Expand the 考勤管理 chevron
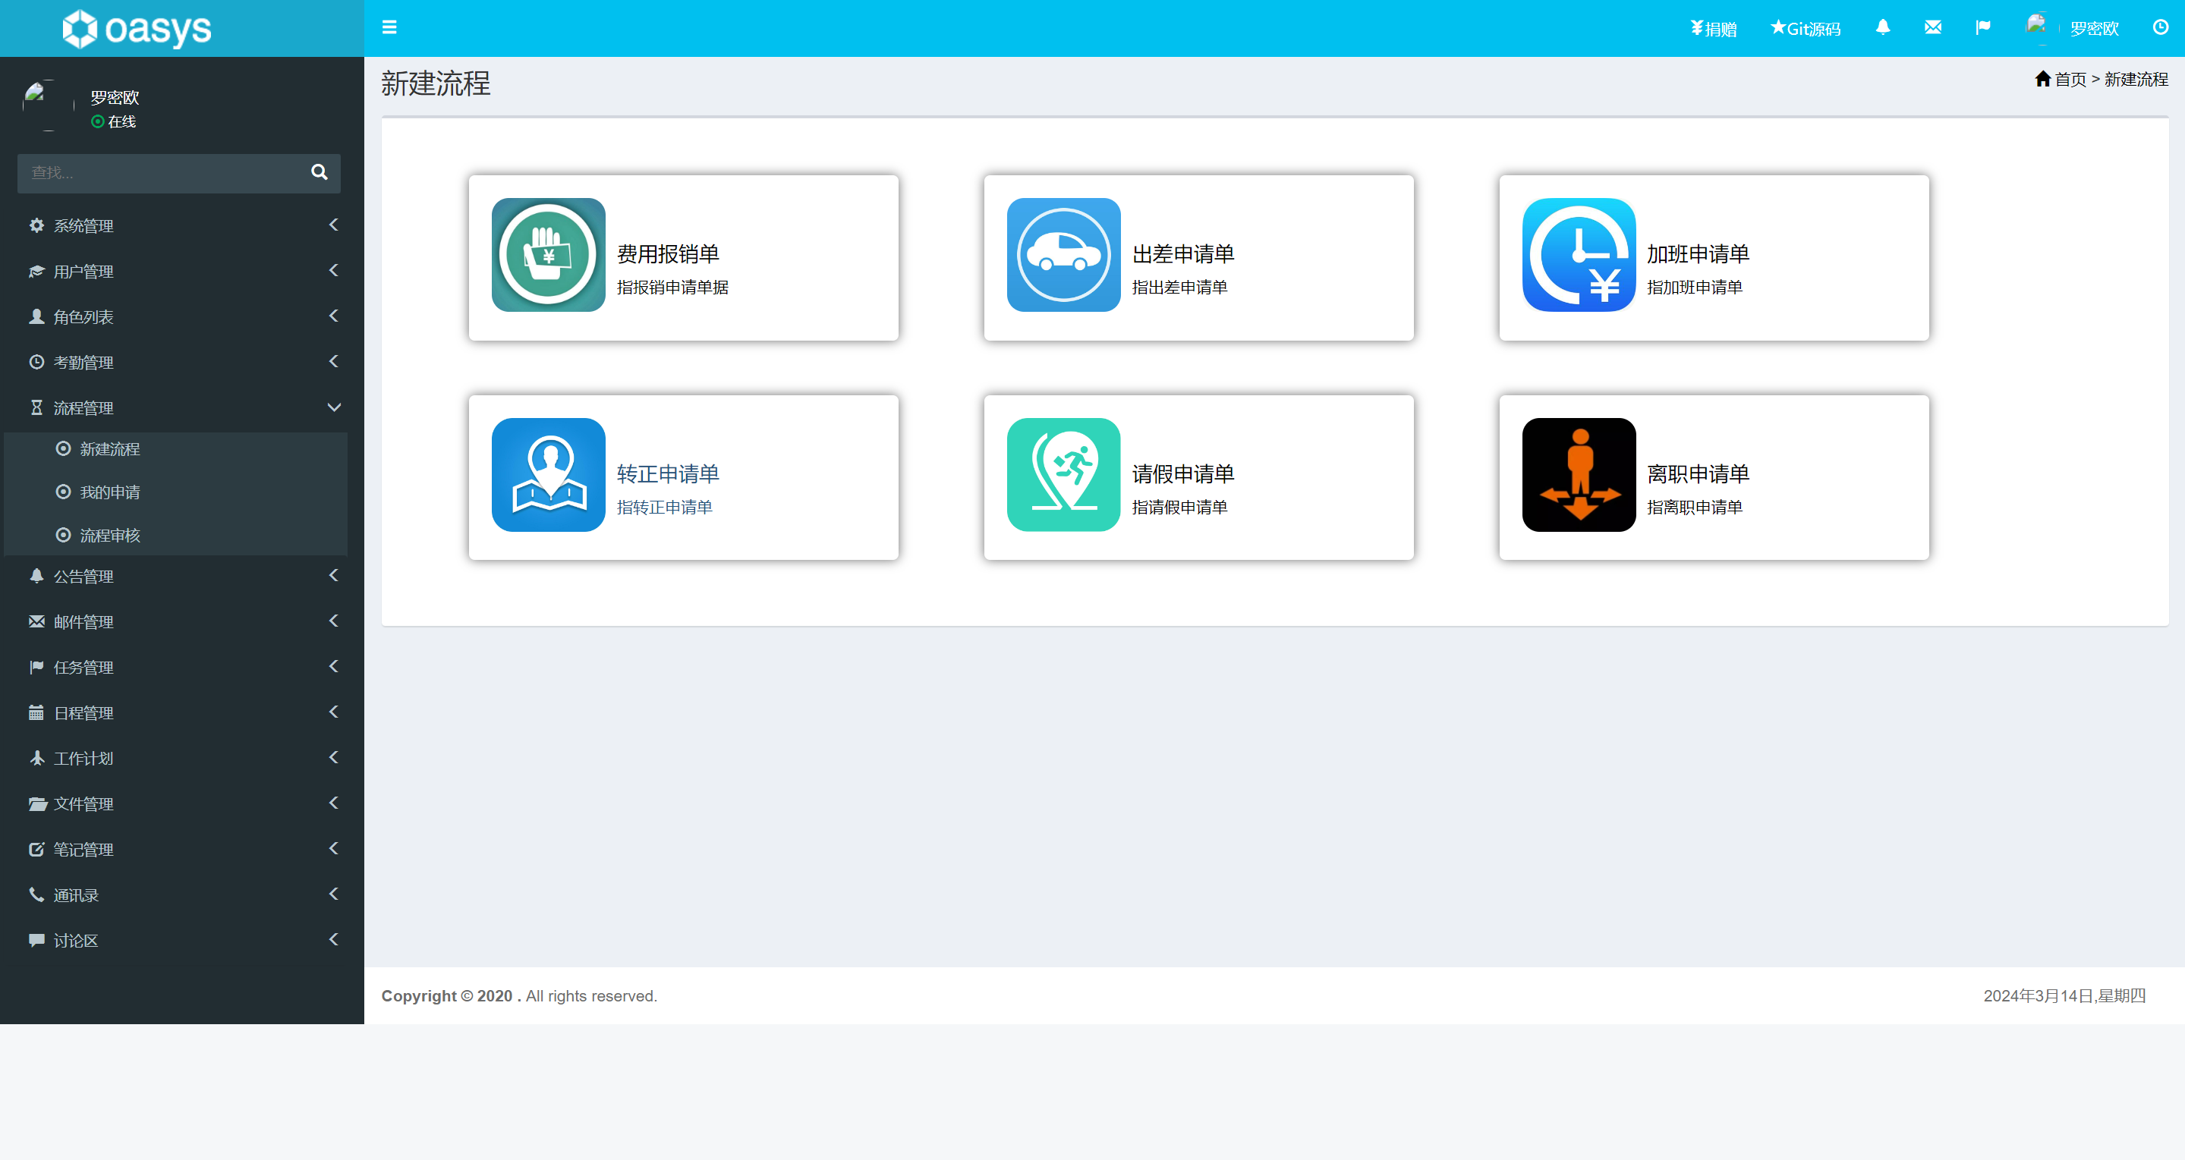Screen dimensions: 2185x1160 [333, 361]
